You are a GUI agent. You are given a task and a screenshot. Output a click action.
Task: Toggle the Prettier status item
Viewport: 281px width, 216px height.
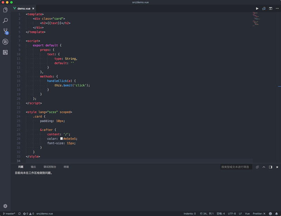point(259,214)
